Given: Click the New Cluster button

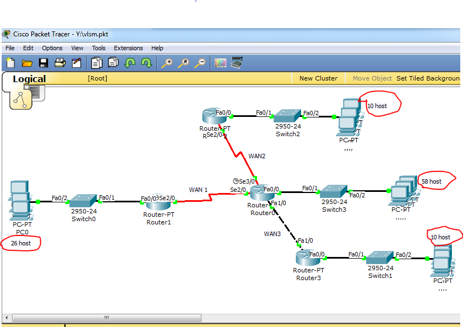Looking at the screenshot, I should coord(318,78).
